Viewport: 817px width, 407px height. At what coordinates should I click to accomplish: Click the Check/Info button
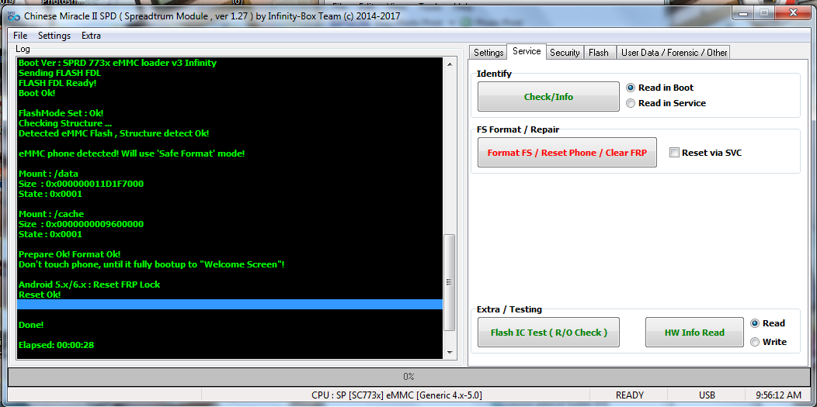(548, 97)
